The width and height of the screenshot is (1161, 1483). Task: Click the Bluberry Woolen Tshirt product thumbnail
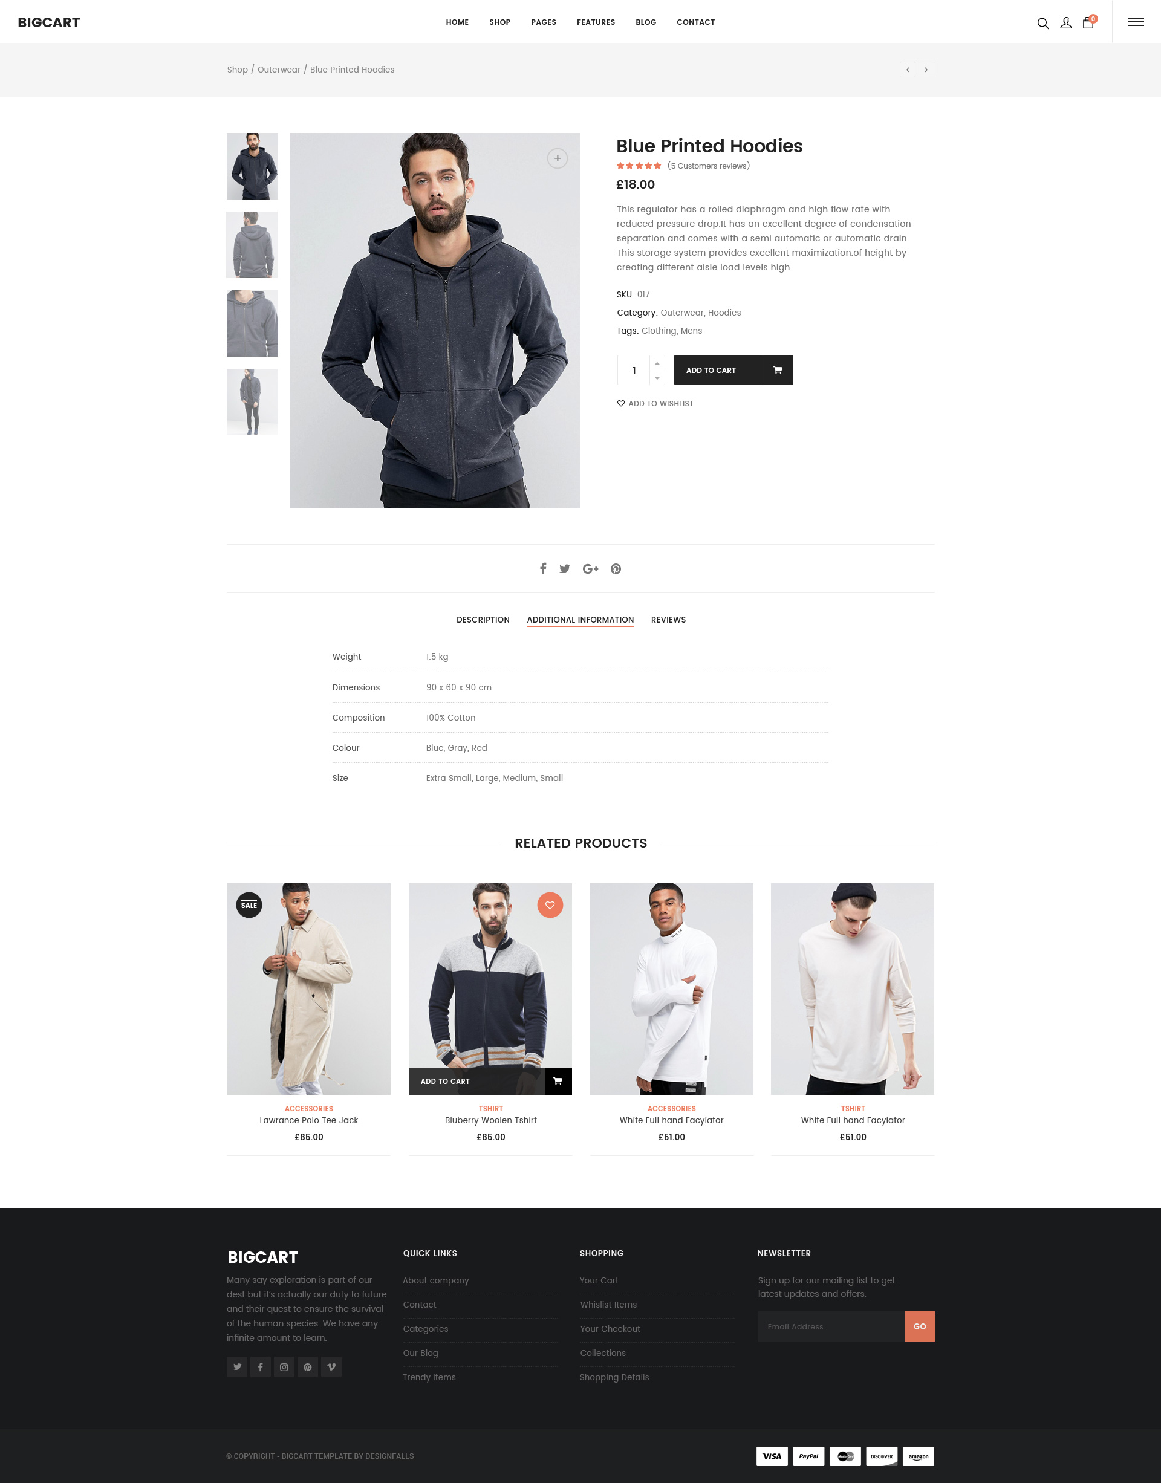[490, 988]
